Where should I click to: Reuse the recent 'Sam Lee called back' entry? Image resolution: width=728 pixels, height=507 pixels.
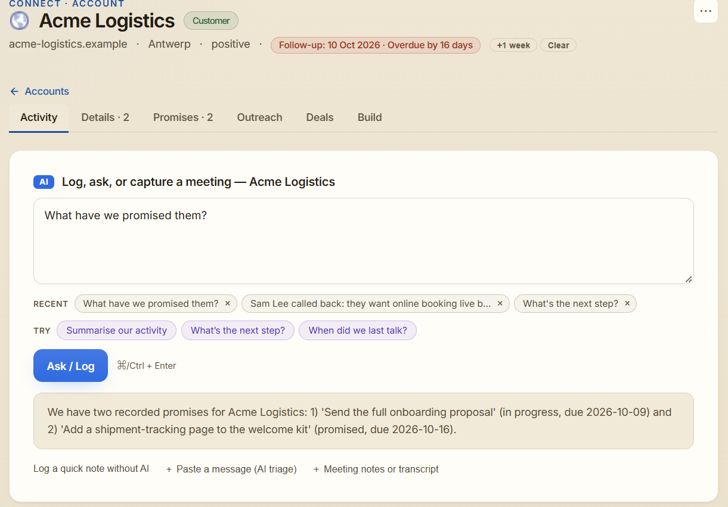(x=370, y=304)
